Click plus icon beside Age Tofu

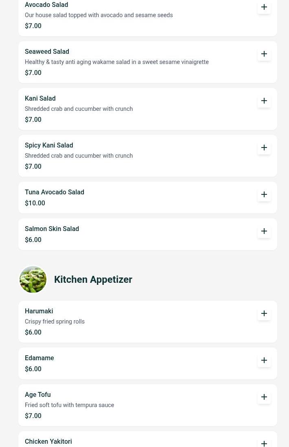pyautogui.click(x=264, y=397)
